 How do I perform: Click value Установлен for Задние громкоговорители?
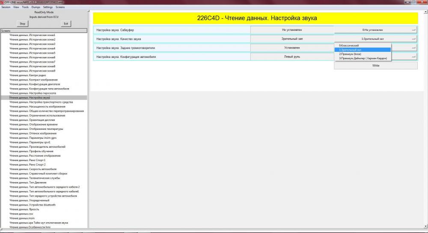[x=292, y=48]
